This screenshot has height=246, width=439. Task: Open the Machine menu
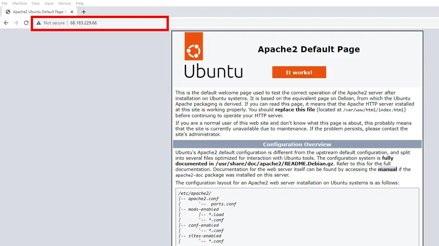point(19,3)
